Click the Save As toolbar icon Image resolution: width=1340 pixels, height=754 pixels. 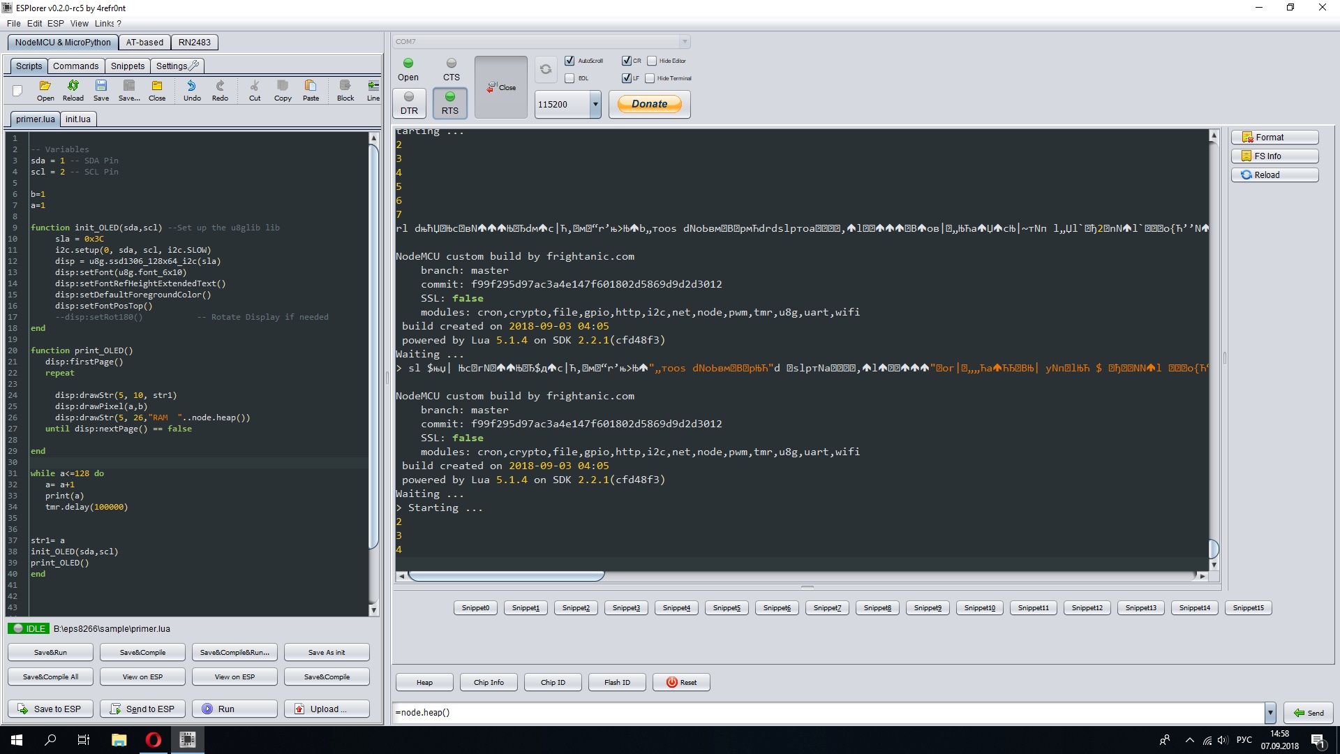(129, 90)
